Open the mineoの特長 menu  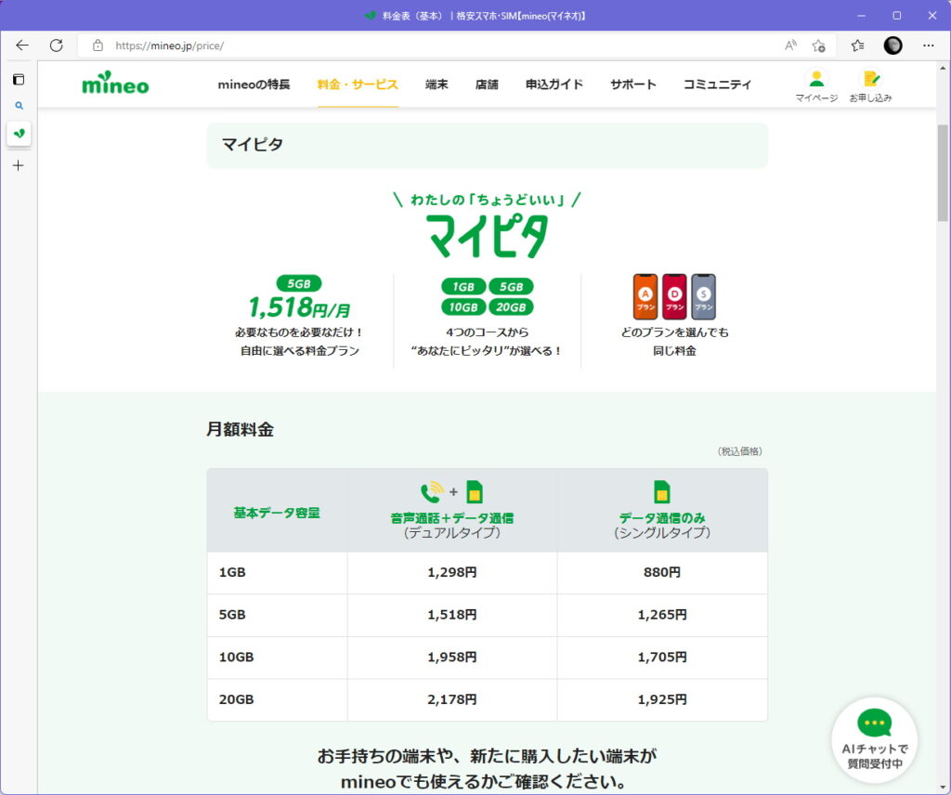pos(254,85)
